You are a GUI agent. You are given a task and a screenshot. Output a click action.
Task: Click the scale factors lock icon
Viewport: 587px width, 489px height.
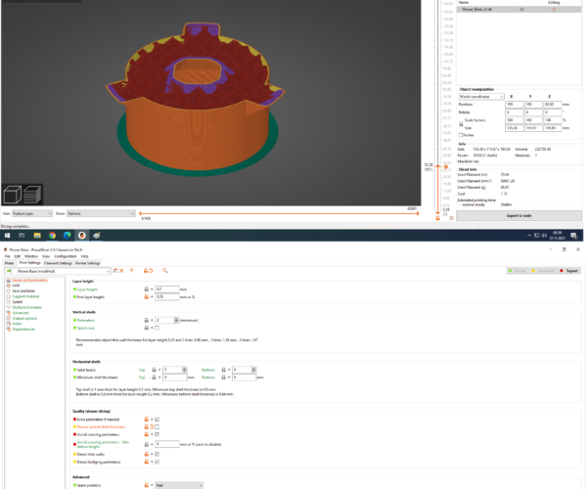pos(461,124)
